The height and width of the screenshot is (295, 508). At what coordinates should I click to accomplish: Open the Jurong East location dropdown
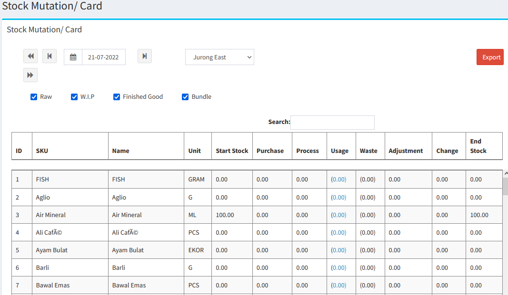point(219,57)
